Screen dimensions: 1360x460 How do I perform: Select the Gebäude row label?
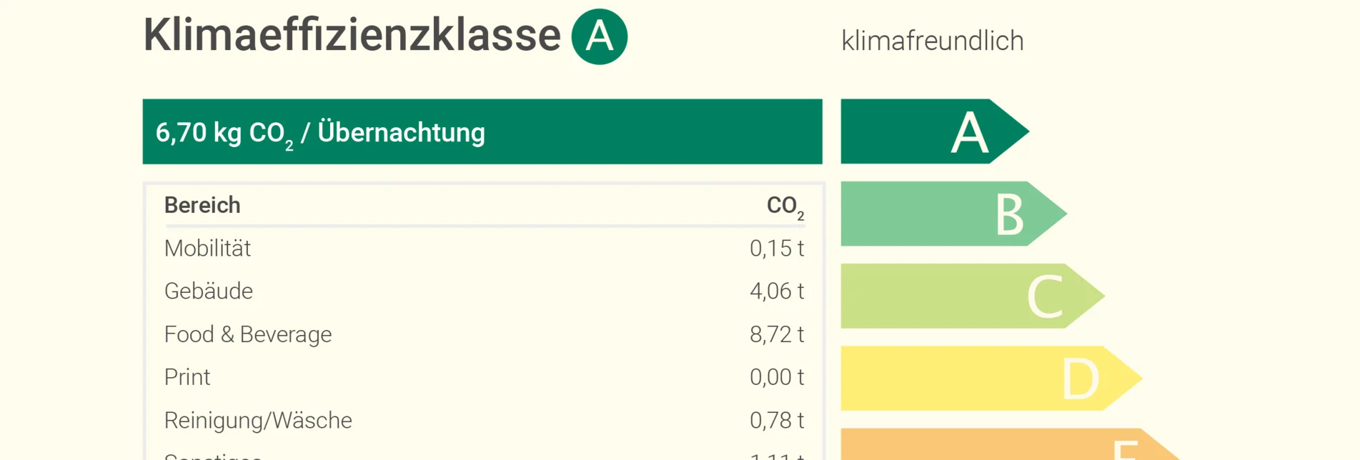(209, 291)
